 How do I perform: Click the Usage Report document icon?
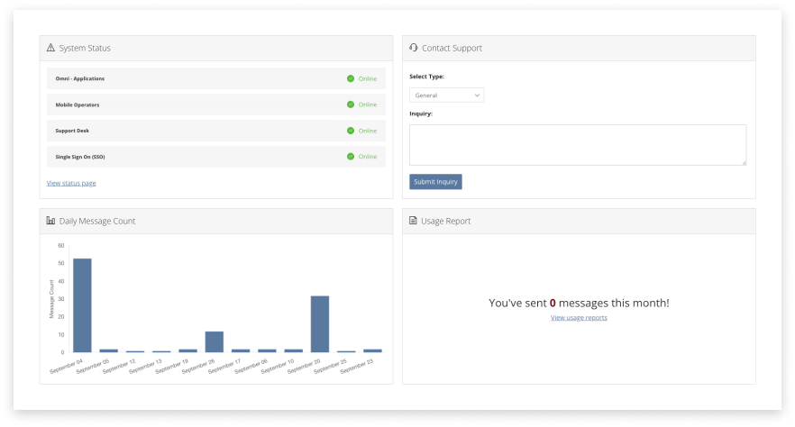(413, 221)
